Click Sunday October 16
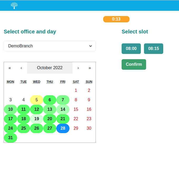Screen dimensions: 179x171 click(89, 109)
